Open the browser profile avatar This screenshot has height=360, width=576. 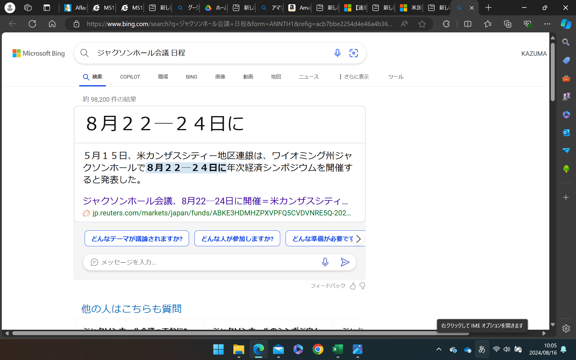[x=10, y=8]
